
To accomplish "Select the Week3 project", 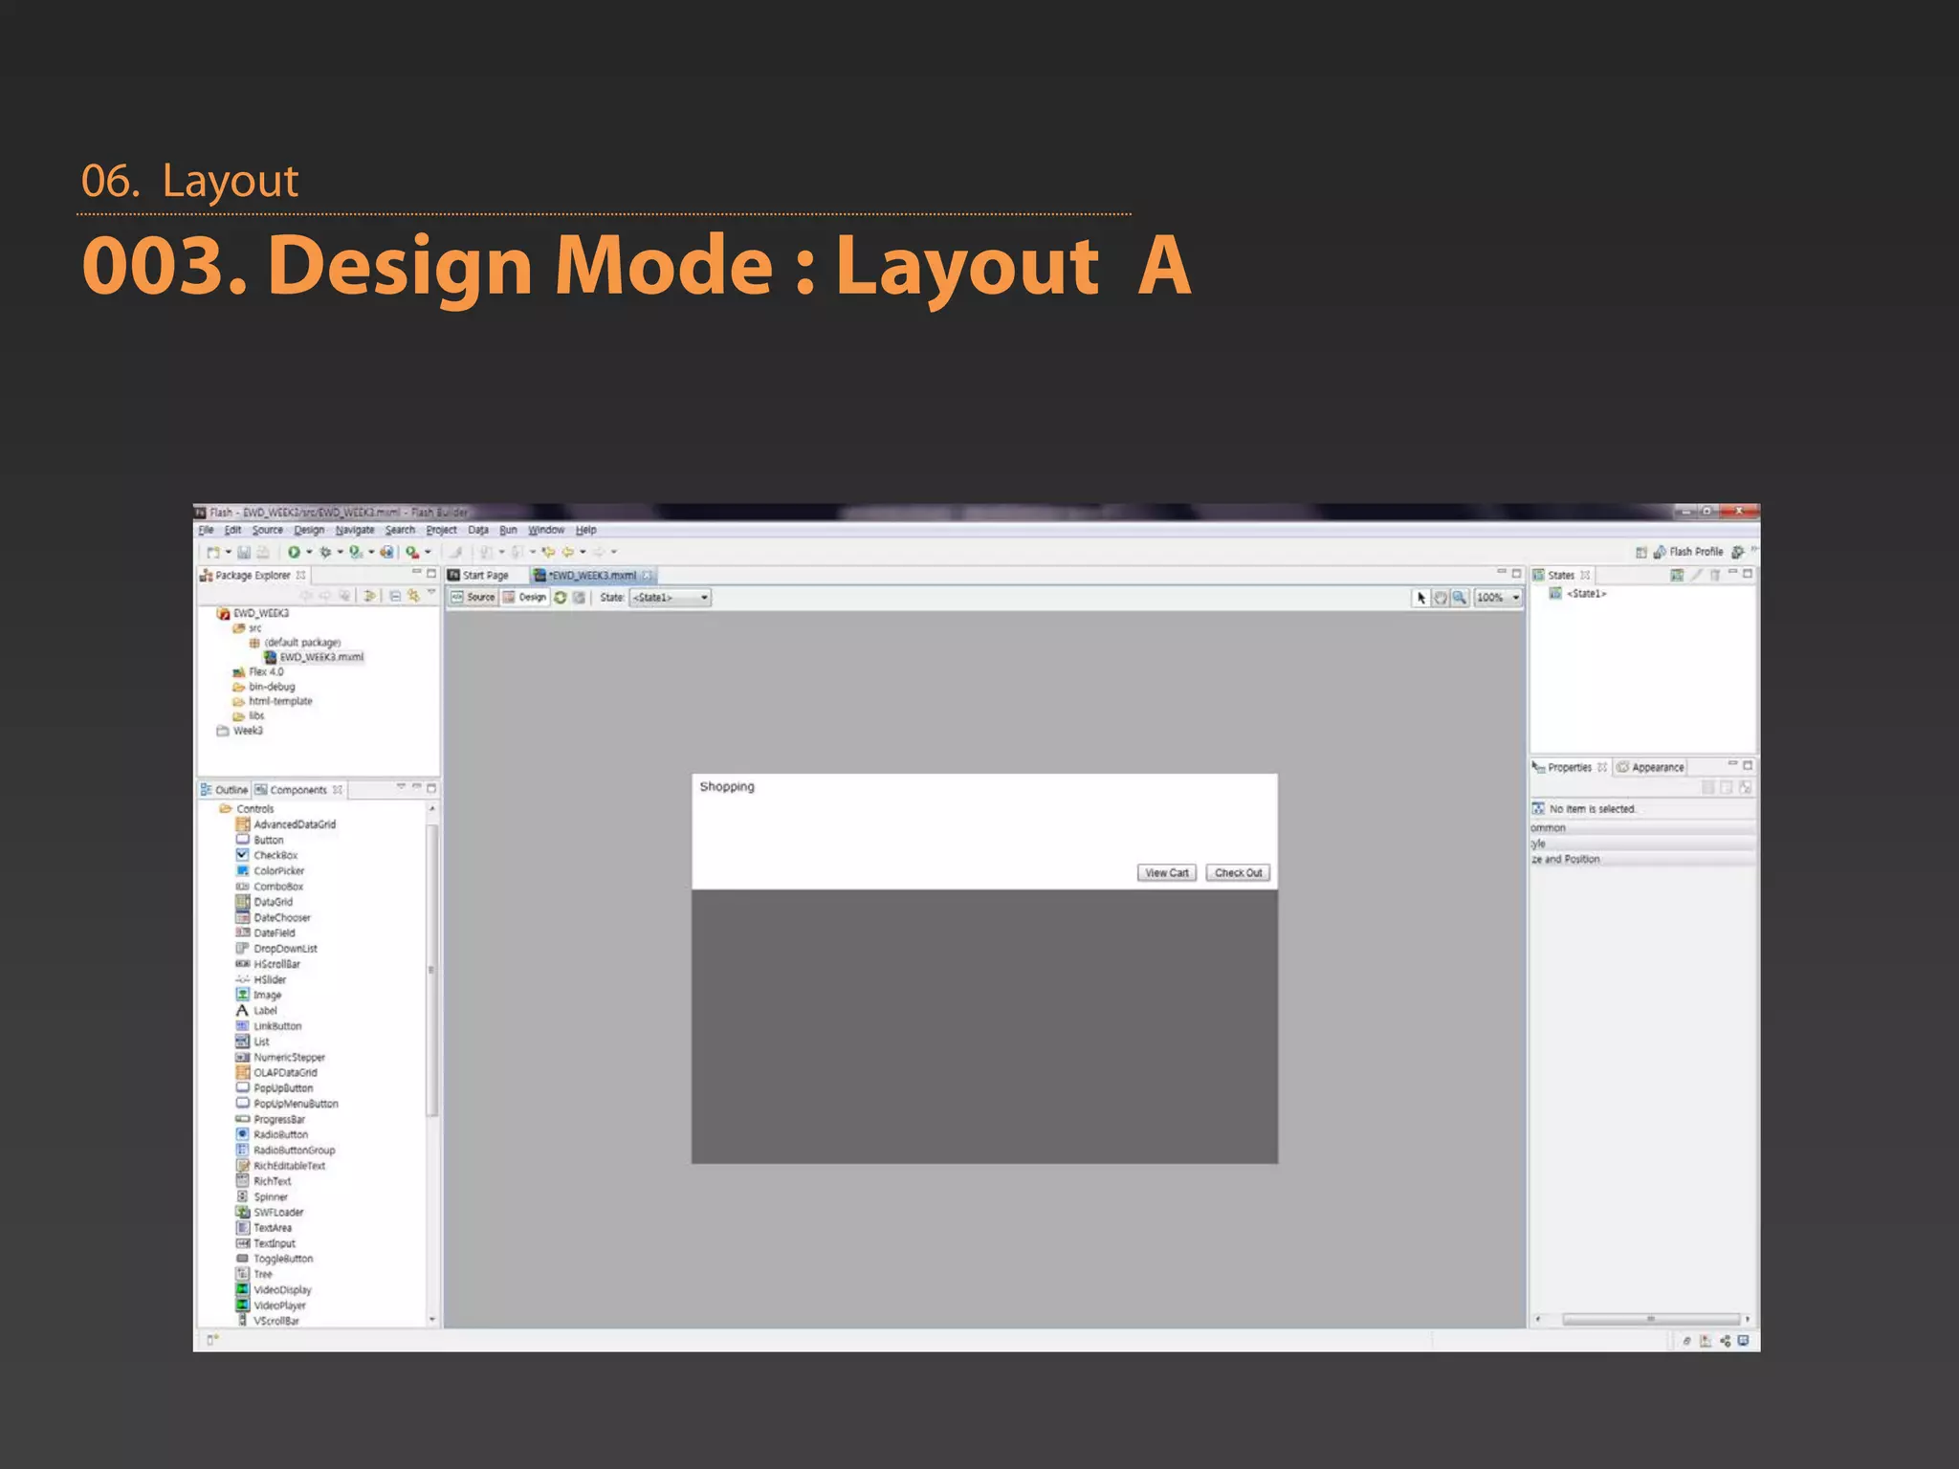I will (240, 731).
